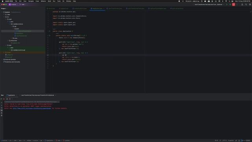Select Scratches and Consoles
The width and height of the screenshot is (252, 142).
click(x=11, y=62)
